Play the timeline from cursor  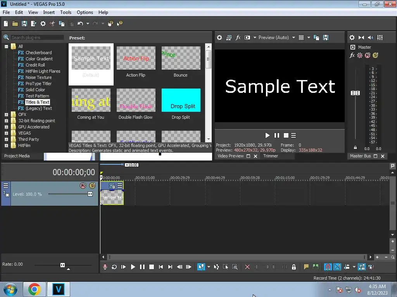tap(133, 267)
